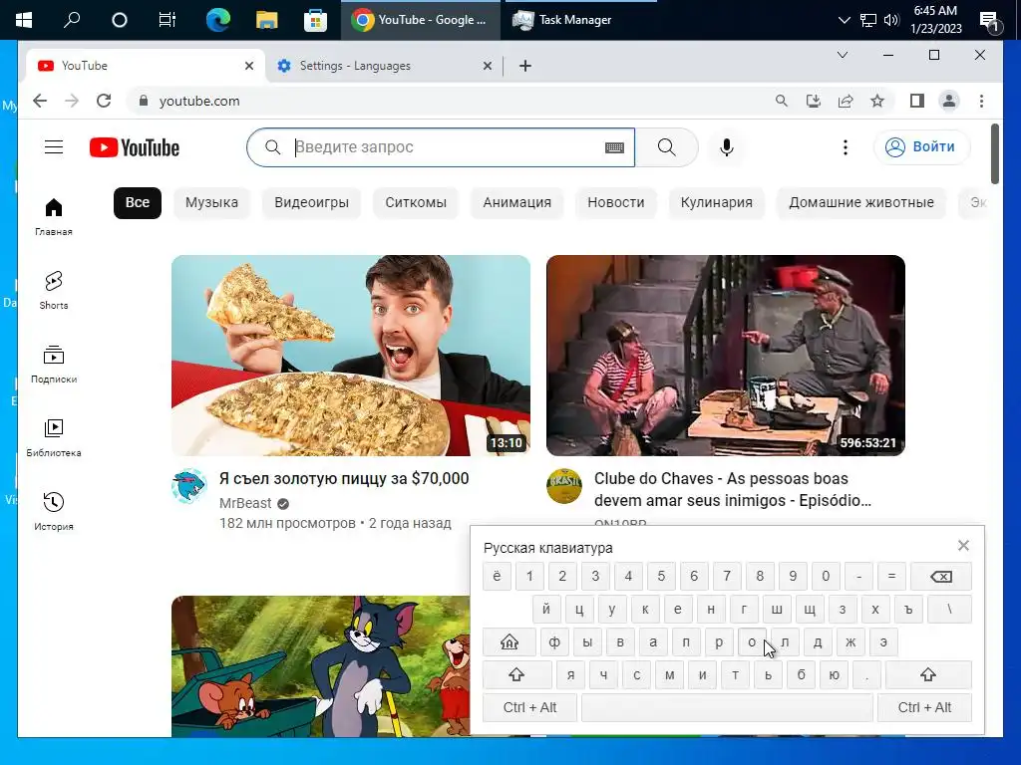Open the volume icon in system tray
This screenshot has height=765, width=1021.
pyautogui.click(x=891, y=20)
